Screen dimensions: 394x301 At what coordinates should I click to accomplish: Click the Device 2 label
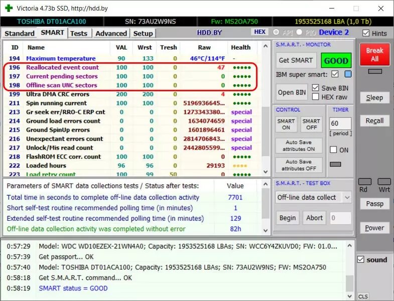tap(334, 32)
